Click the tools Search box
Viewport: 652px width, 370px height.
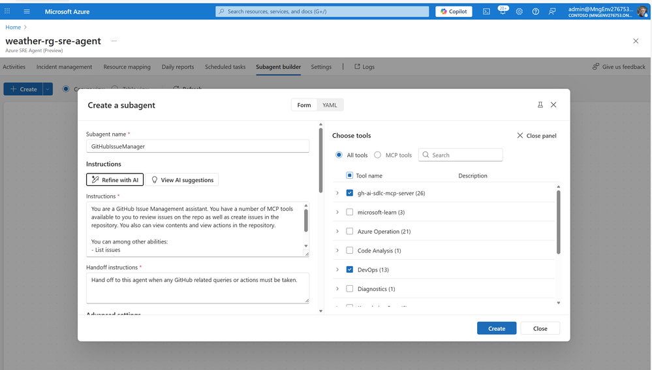pos(460,155)
